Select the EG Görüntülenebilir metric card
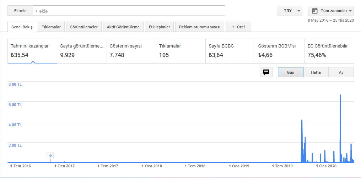This screenshot has width=361, height=178. click(329, 51)
